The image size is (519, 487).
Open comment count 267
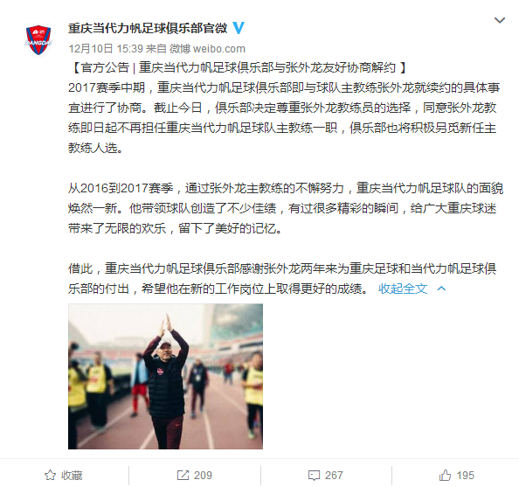(334, 476)
